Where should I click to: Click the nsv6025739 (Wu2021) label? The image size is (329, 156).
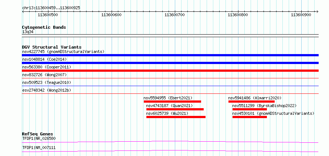coord(167,113)
